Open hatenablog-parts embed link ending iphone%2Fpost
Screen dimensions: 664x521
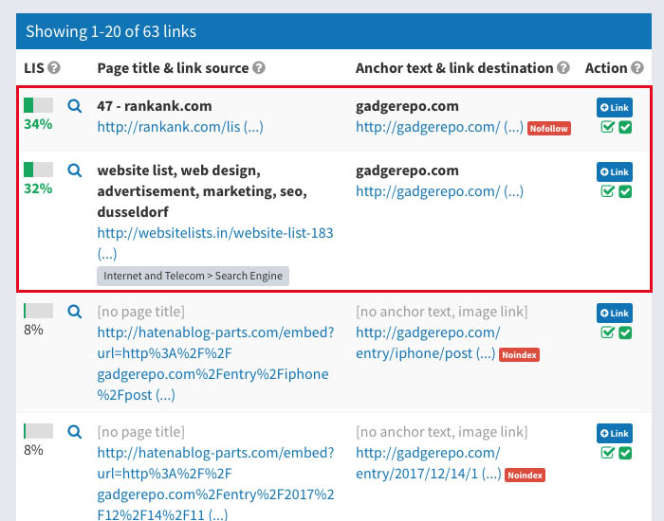[x=215, y=364]
